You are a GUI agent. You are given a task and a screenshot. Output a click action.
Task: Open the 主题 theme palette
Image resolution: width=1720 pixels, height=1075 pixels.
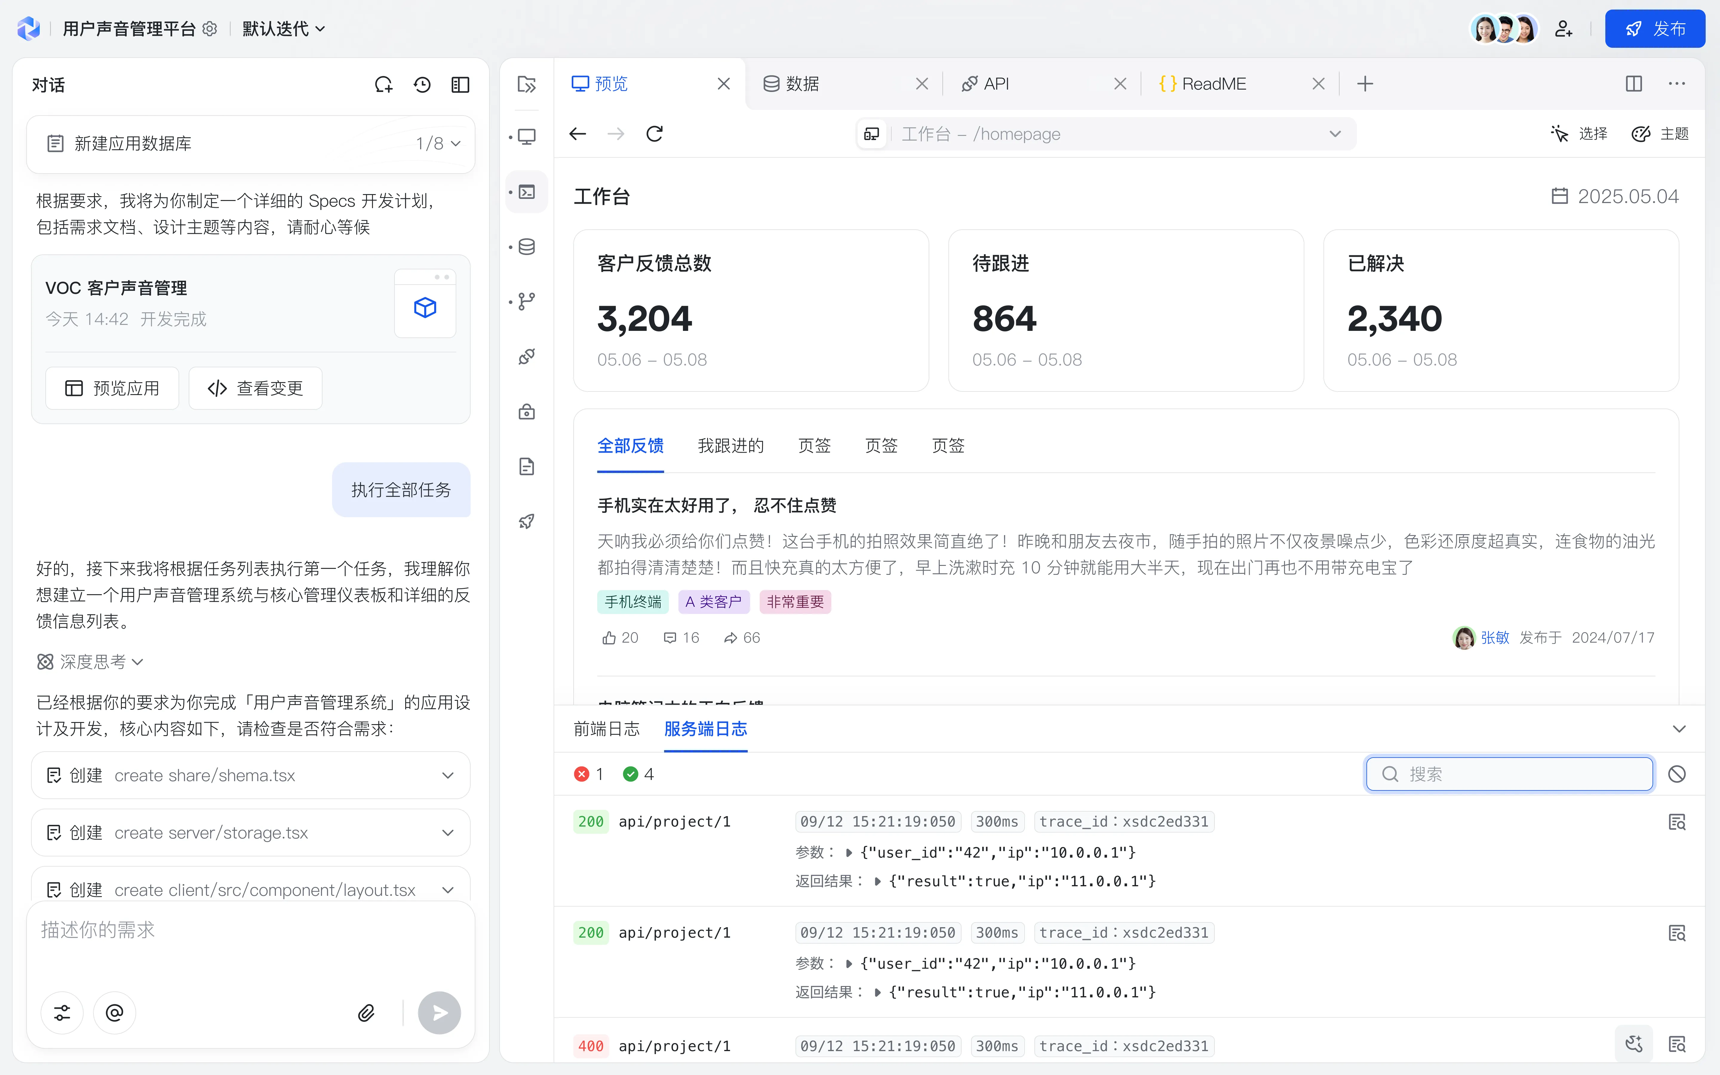1660,134
